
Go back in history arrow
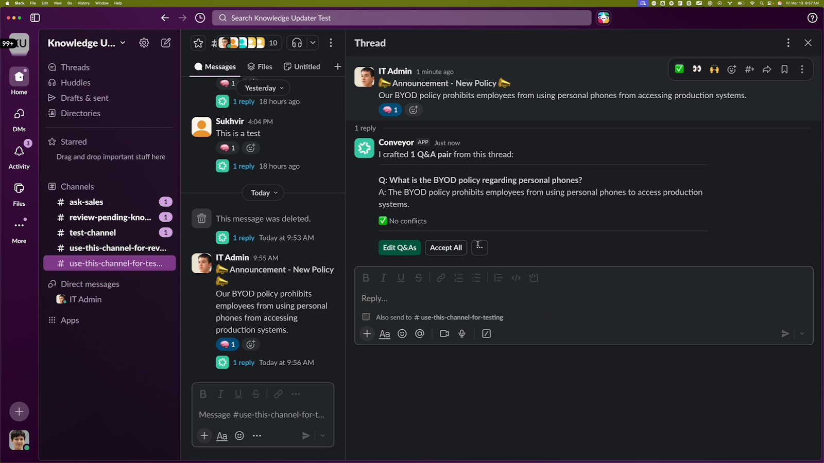[165, 18]
